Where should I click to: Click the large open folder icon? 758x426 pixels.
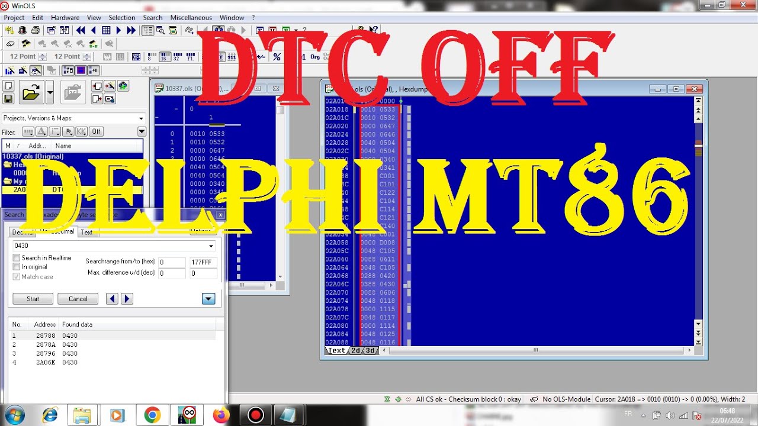coord(31,92)
